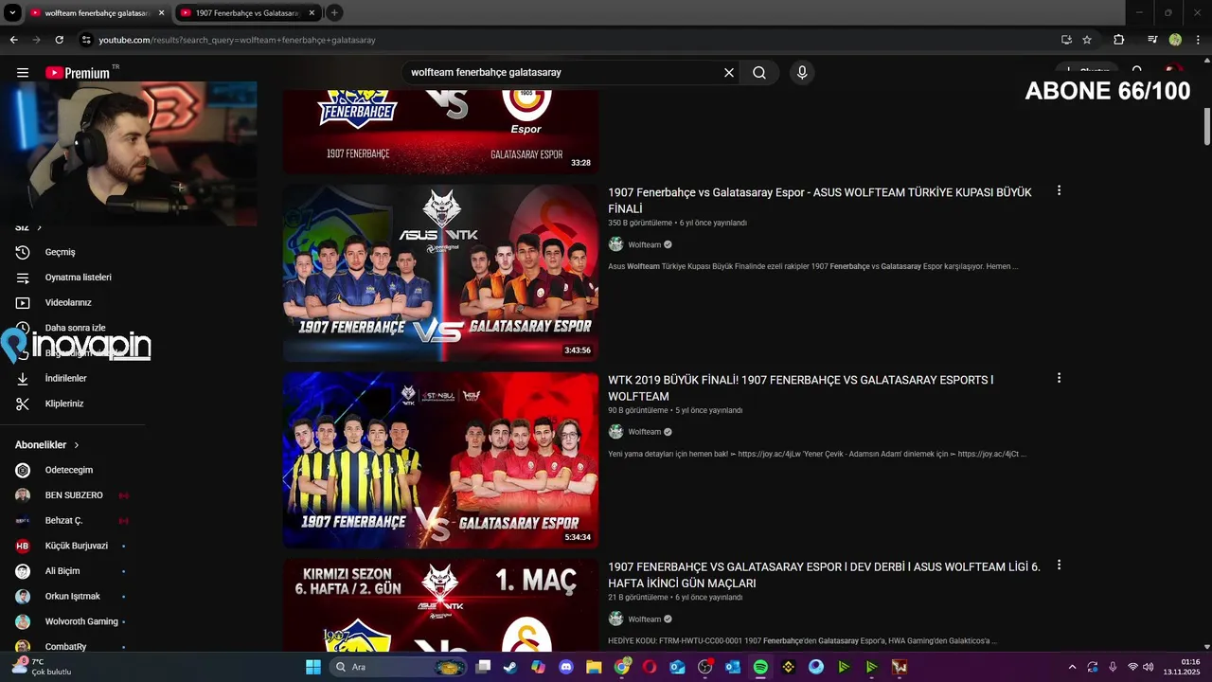Viewport: 1212px width, 682px height.
Task: Open OBS Studio from the taskbar
Action: [705, 667]
